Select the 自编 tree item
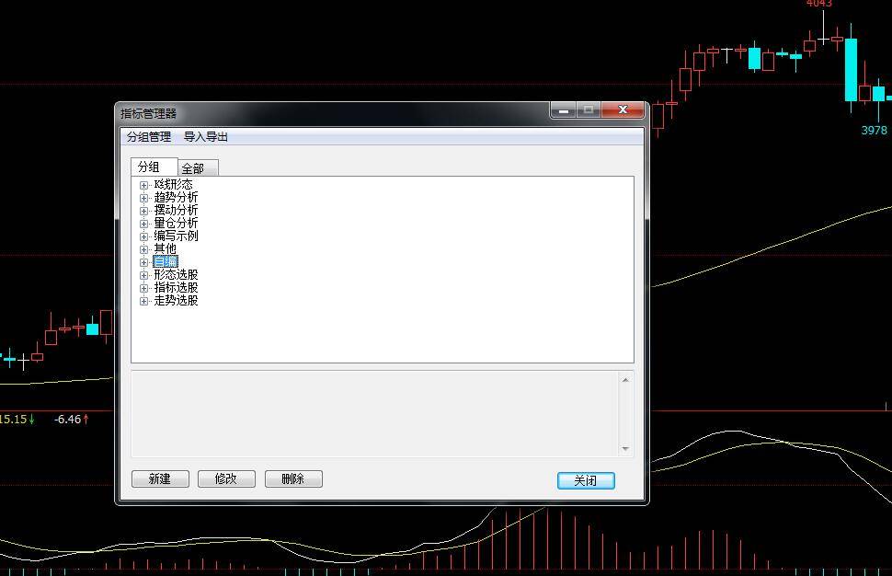Image resolution: width=892 pixels, height=576 pixels. point(166,262)
